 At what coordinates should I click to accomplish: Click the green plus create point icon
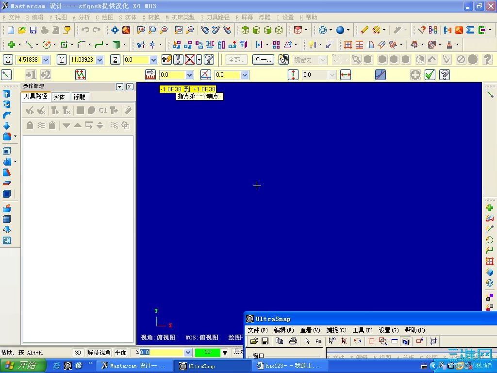point(12,45)
